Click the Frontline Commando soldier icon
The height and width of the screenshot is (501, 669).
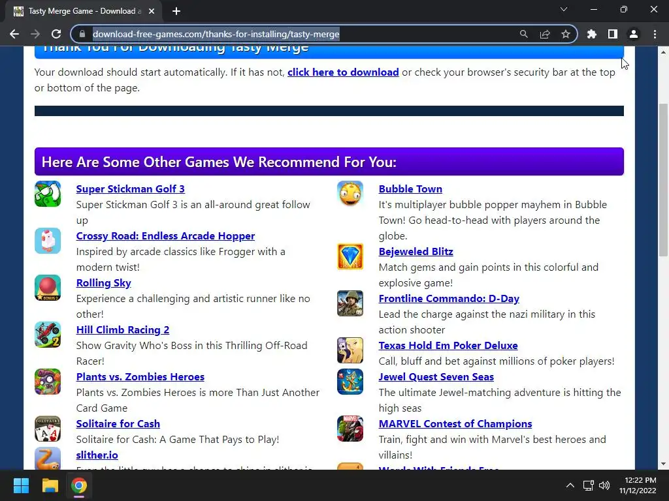coord(350,303)
